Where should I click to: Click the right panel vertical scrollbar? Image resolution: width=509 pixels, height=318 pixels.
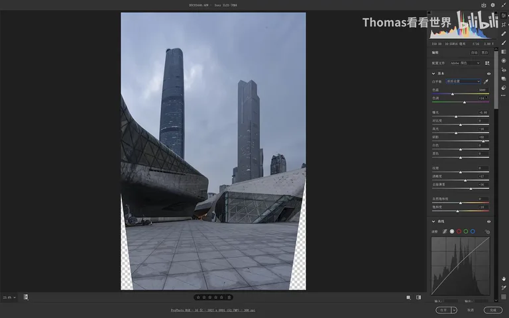[496, 79]
